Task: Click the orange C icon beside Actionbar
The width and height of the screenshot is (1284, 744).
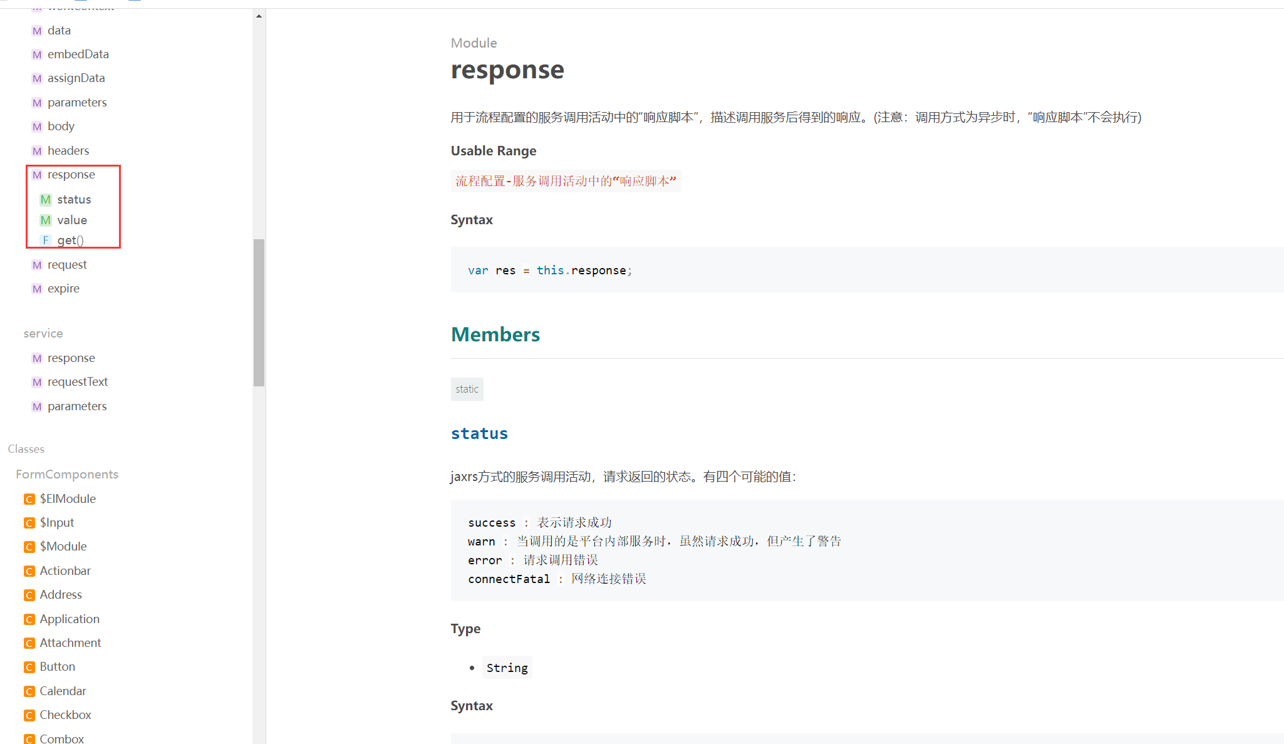Action: pyautogui.click(x=29, y=571)
